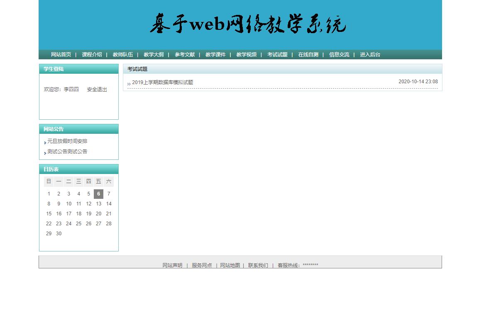Read announcement 元旦放假时间安排
Viewport: 479px width, 326px height.
(68, 141)
